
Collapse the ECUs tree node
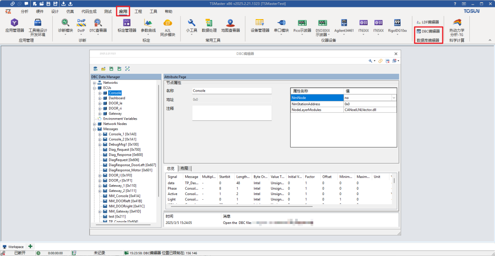click(x=94, y=88)
